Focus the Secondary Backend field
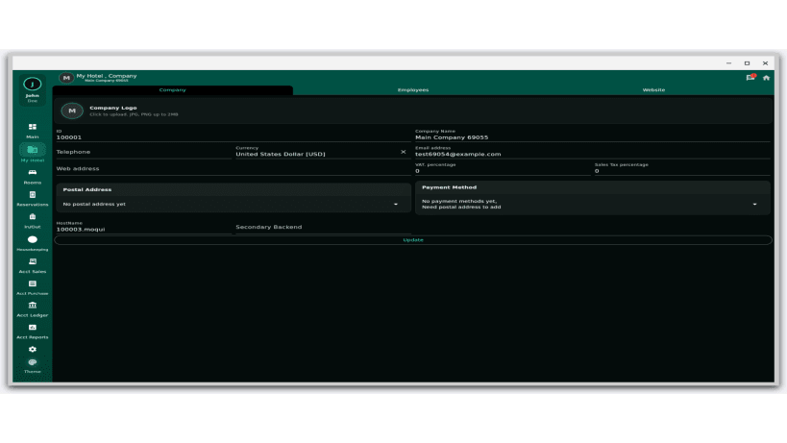 click(323, 227)
